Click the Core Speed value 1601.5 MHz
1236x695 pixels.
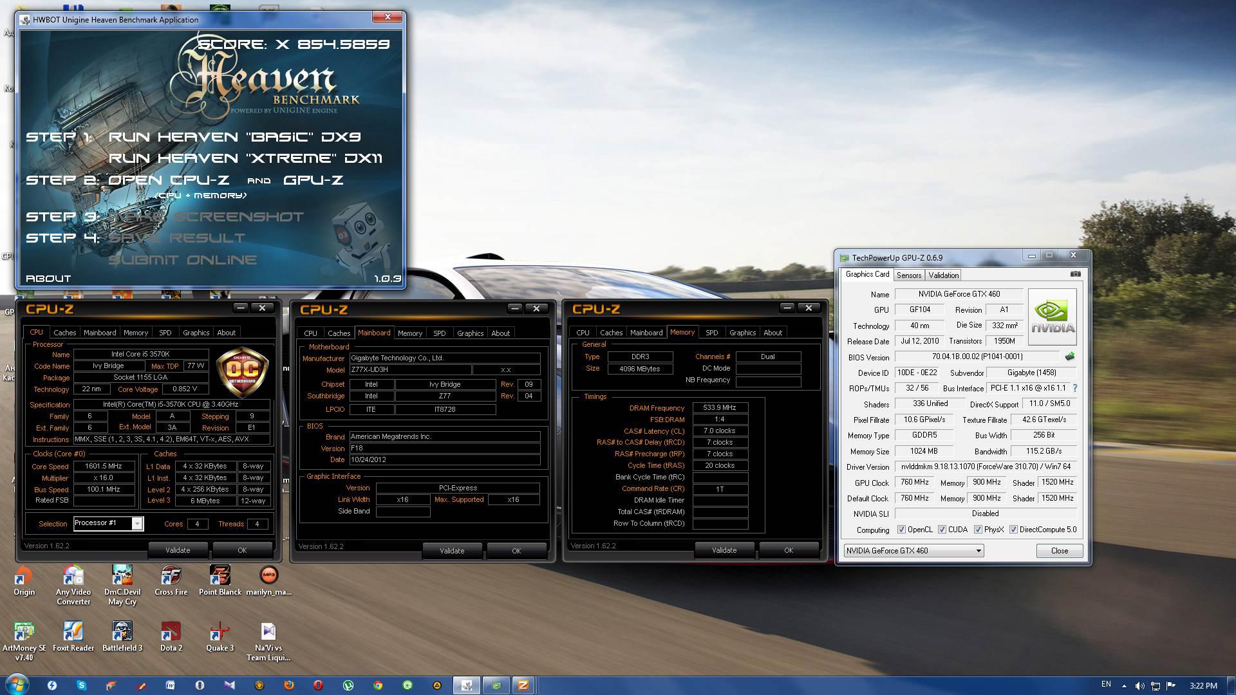pos(104,466)
